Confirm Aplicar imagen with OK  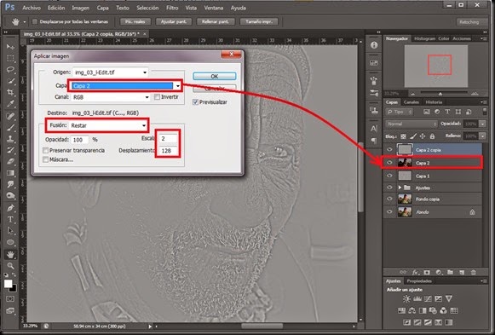(x=215, y=76)
